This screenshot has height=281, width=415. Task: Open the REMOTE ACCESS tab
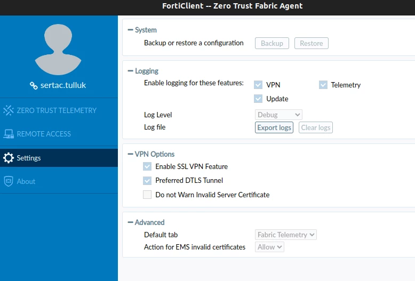click(59, 134)
